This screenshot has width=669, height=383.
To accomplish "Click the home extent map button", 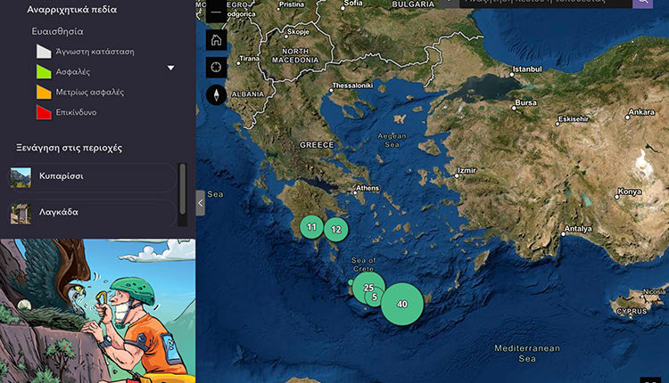I will [x=217, y=40].
